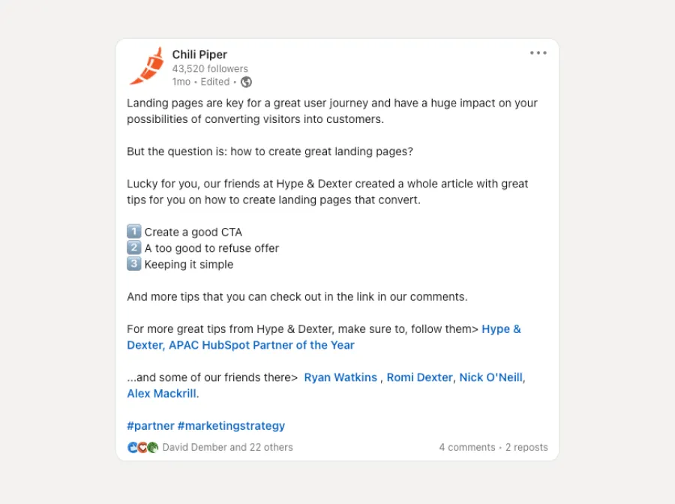
Task: Select the Chili Piper page name
Action: click(x=199, y=54)
